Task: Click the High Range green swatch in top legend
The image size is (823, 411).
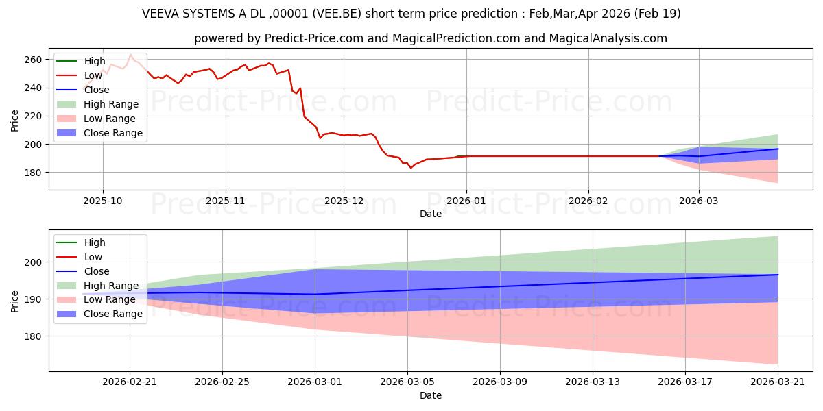Action: [69, 104]
